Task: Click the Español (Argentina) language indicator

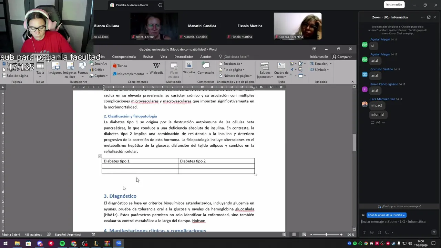Action: pyautogui.click(x=68, y=235)
